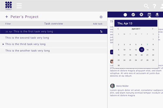The image size is (163, 108).
Task: Click Add task
Action: click(98, 24)
